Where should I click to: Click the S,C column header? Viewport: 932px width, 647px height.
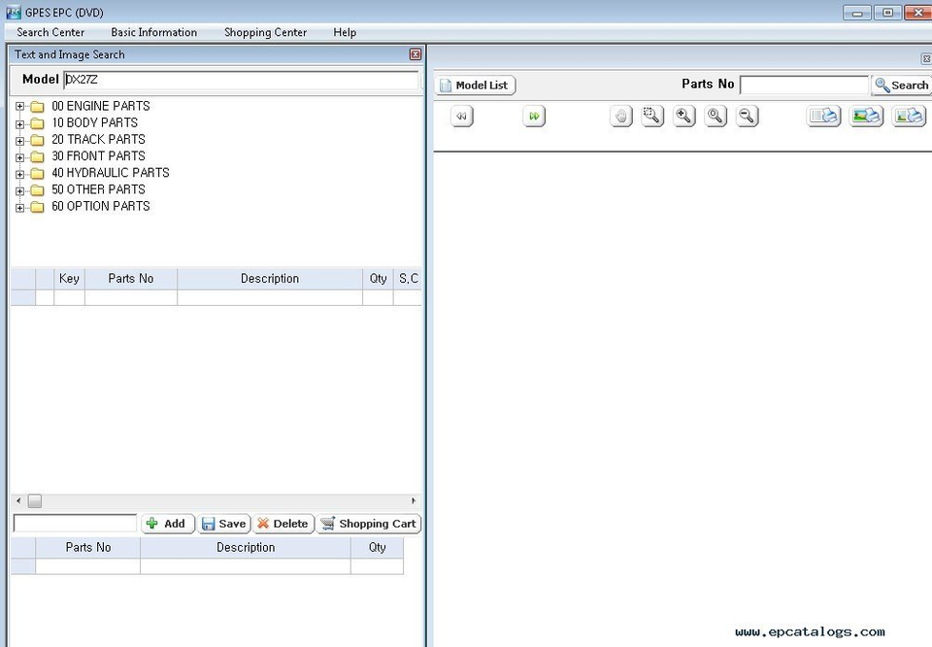click(x=408, y=278)
